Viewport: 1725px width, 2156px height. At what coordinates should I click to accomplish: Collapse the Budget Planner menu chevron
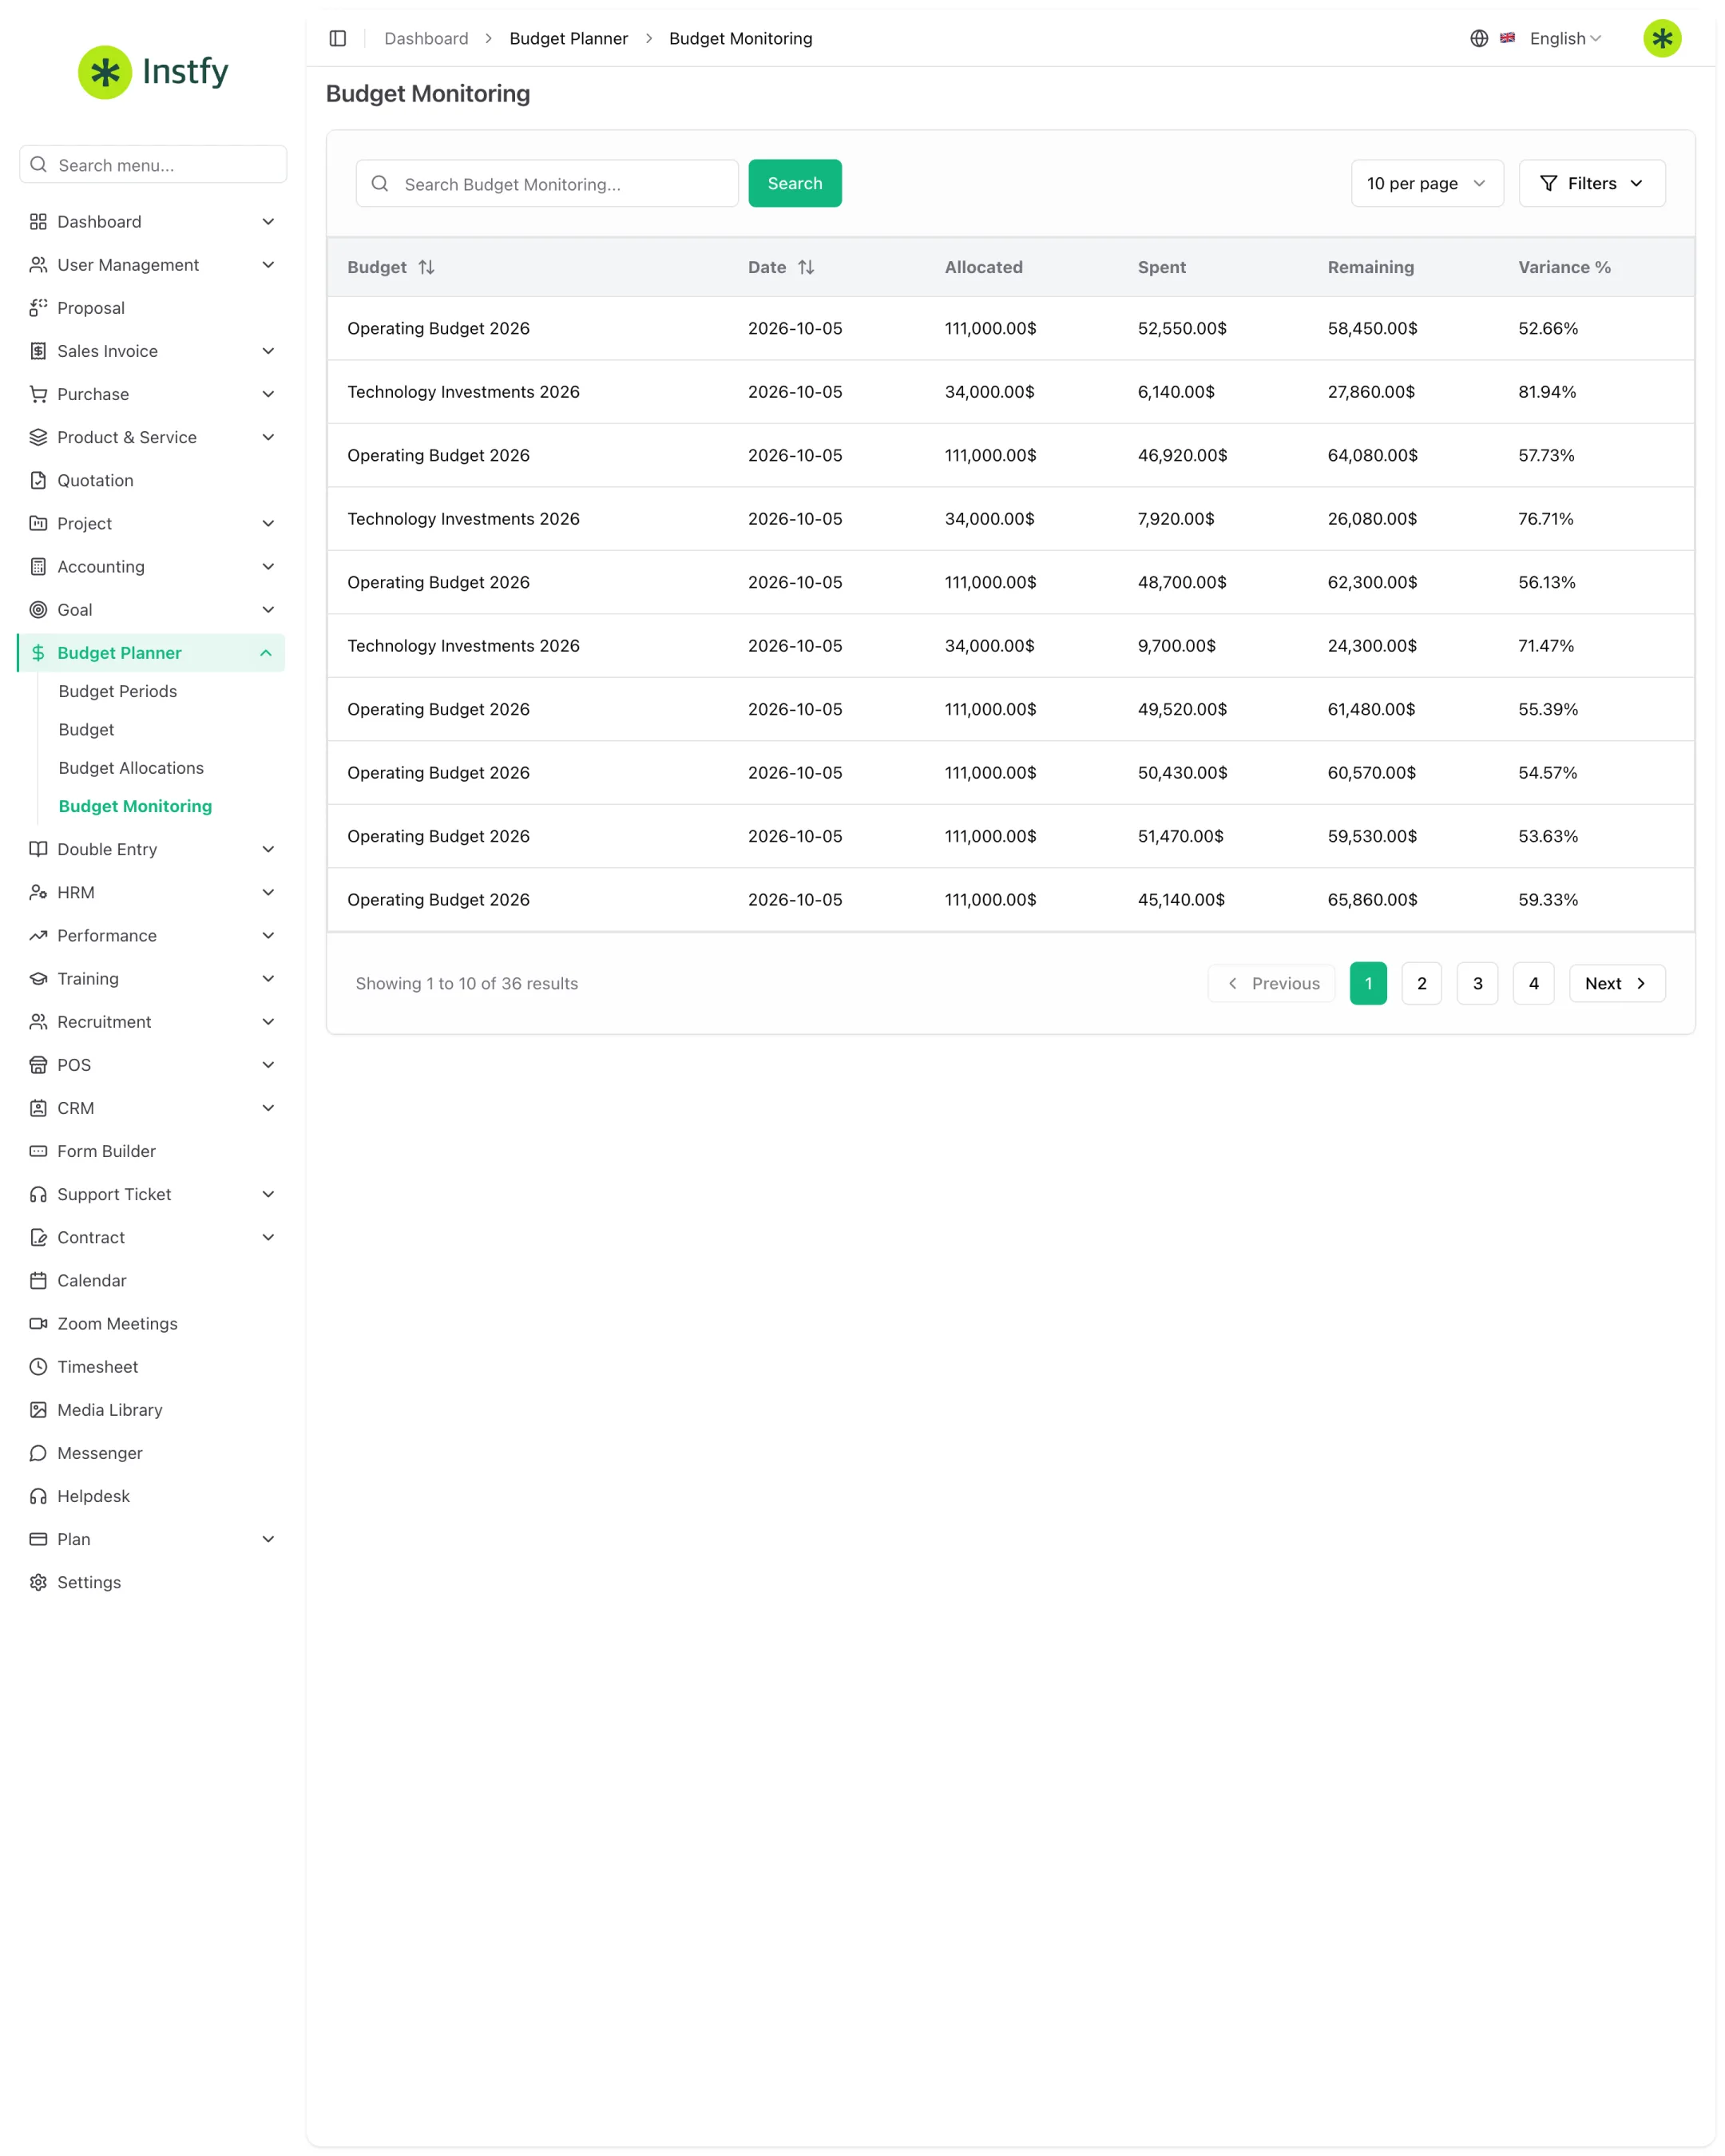coord(266,653)
